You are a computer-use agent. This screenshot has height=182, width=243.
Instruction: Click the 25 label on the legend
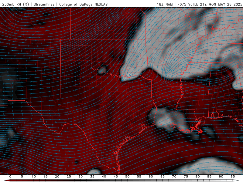[x=69, y=177]
